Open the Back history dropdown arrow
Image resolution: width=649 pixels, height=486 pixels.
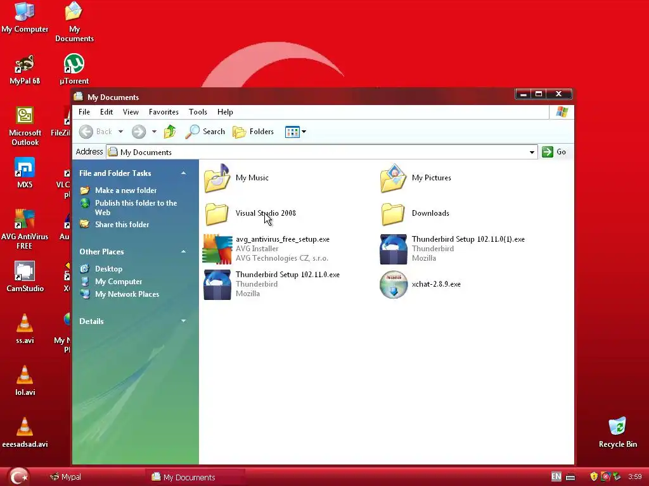[x=120, y=132]
